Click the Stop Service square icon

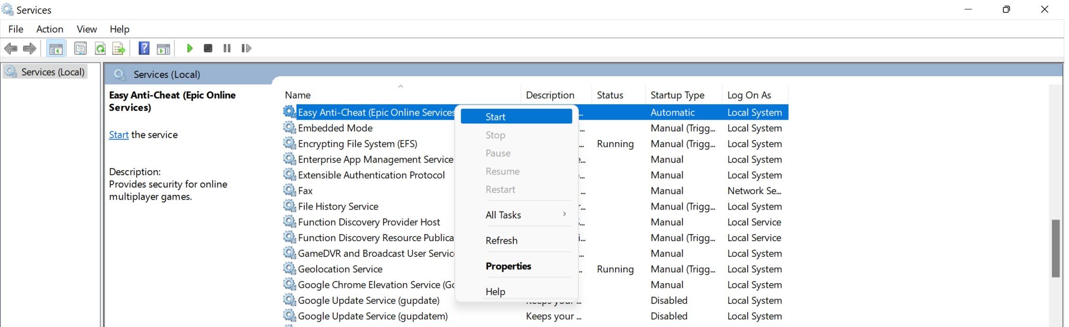(208, 48)
